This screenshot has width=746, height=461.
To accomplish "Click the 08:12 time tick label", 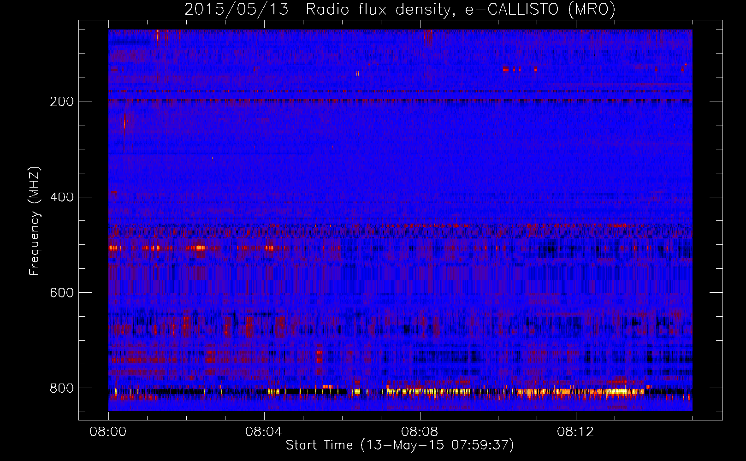I will pos(575,432).
